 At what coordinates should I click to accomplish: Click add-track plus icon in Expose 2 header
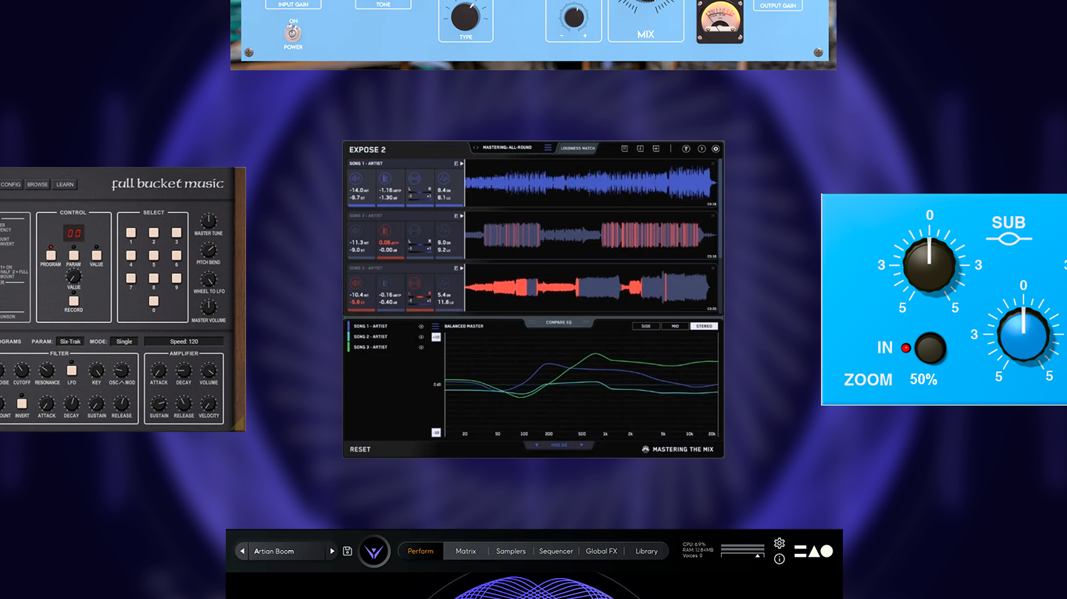[x=656, y=148]
